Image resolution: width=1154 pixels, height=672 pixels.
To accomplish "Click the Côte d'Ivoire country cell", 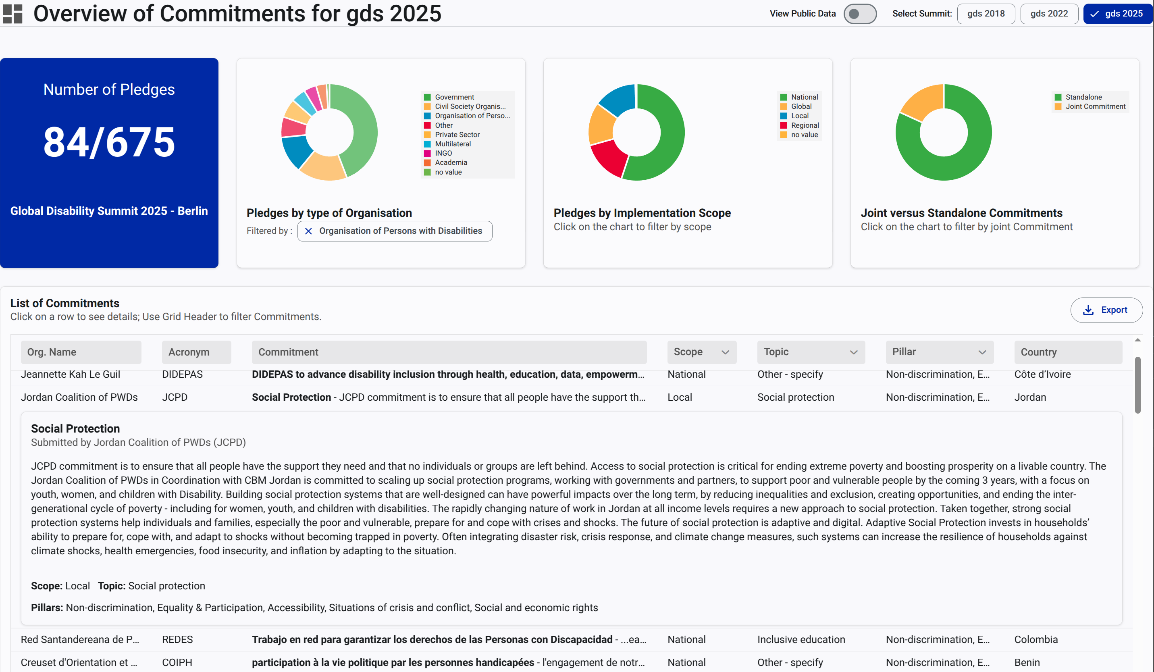I will 1042,375.
